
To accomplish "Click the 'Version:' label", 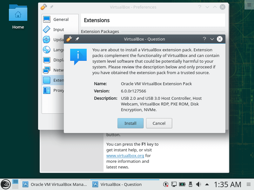I will pyautogui.click(x=102, y=91).
